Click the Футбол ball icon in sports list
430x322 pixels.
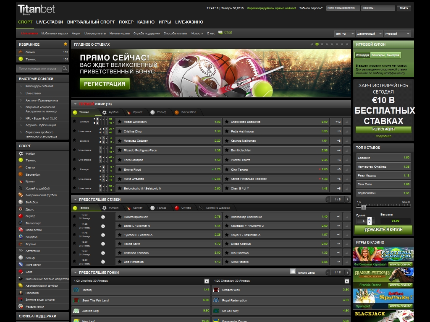pos(21,154)
